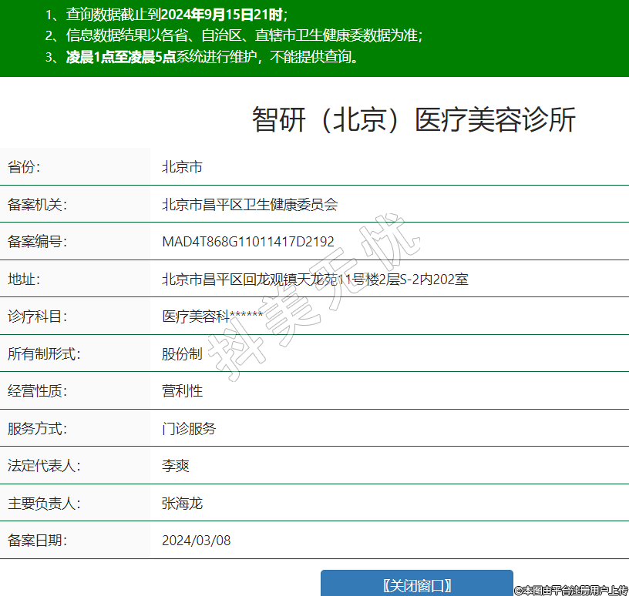Image resolution: width=629 pixels, height=596 pixels.
Task: Click the address value with 回龙观镇天龙苑
Action: pyautogui.click(x=314, y=279)
